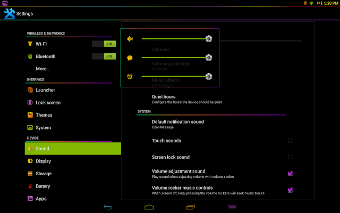The height and width of the screenshot is (213, 340).
Task: Open the Apps settings category
Action: tap(73, 199)
